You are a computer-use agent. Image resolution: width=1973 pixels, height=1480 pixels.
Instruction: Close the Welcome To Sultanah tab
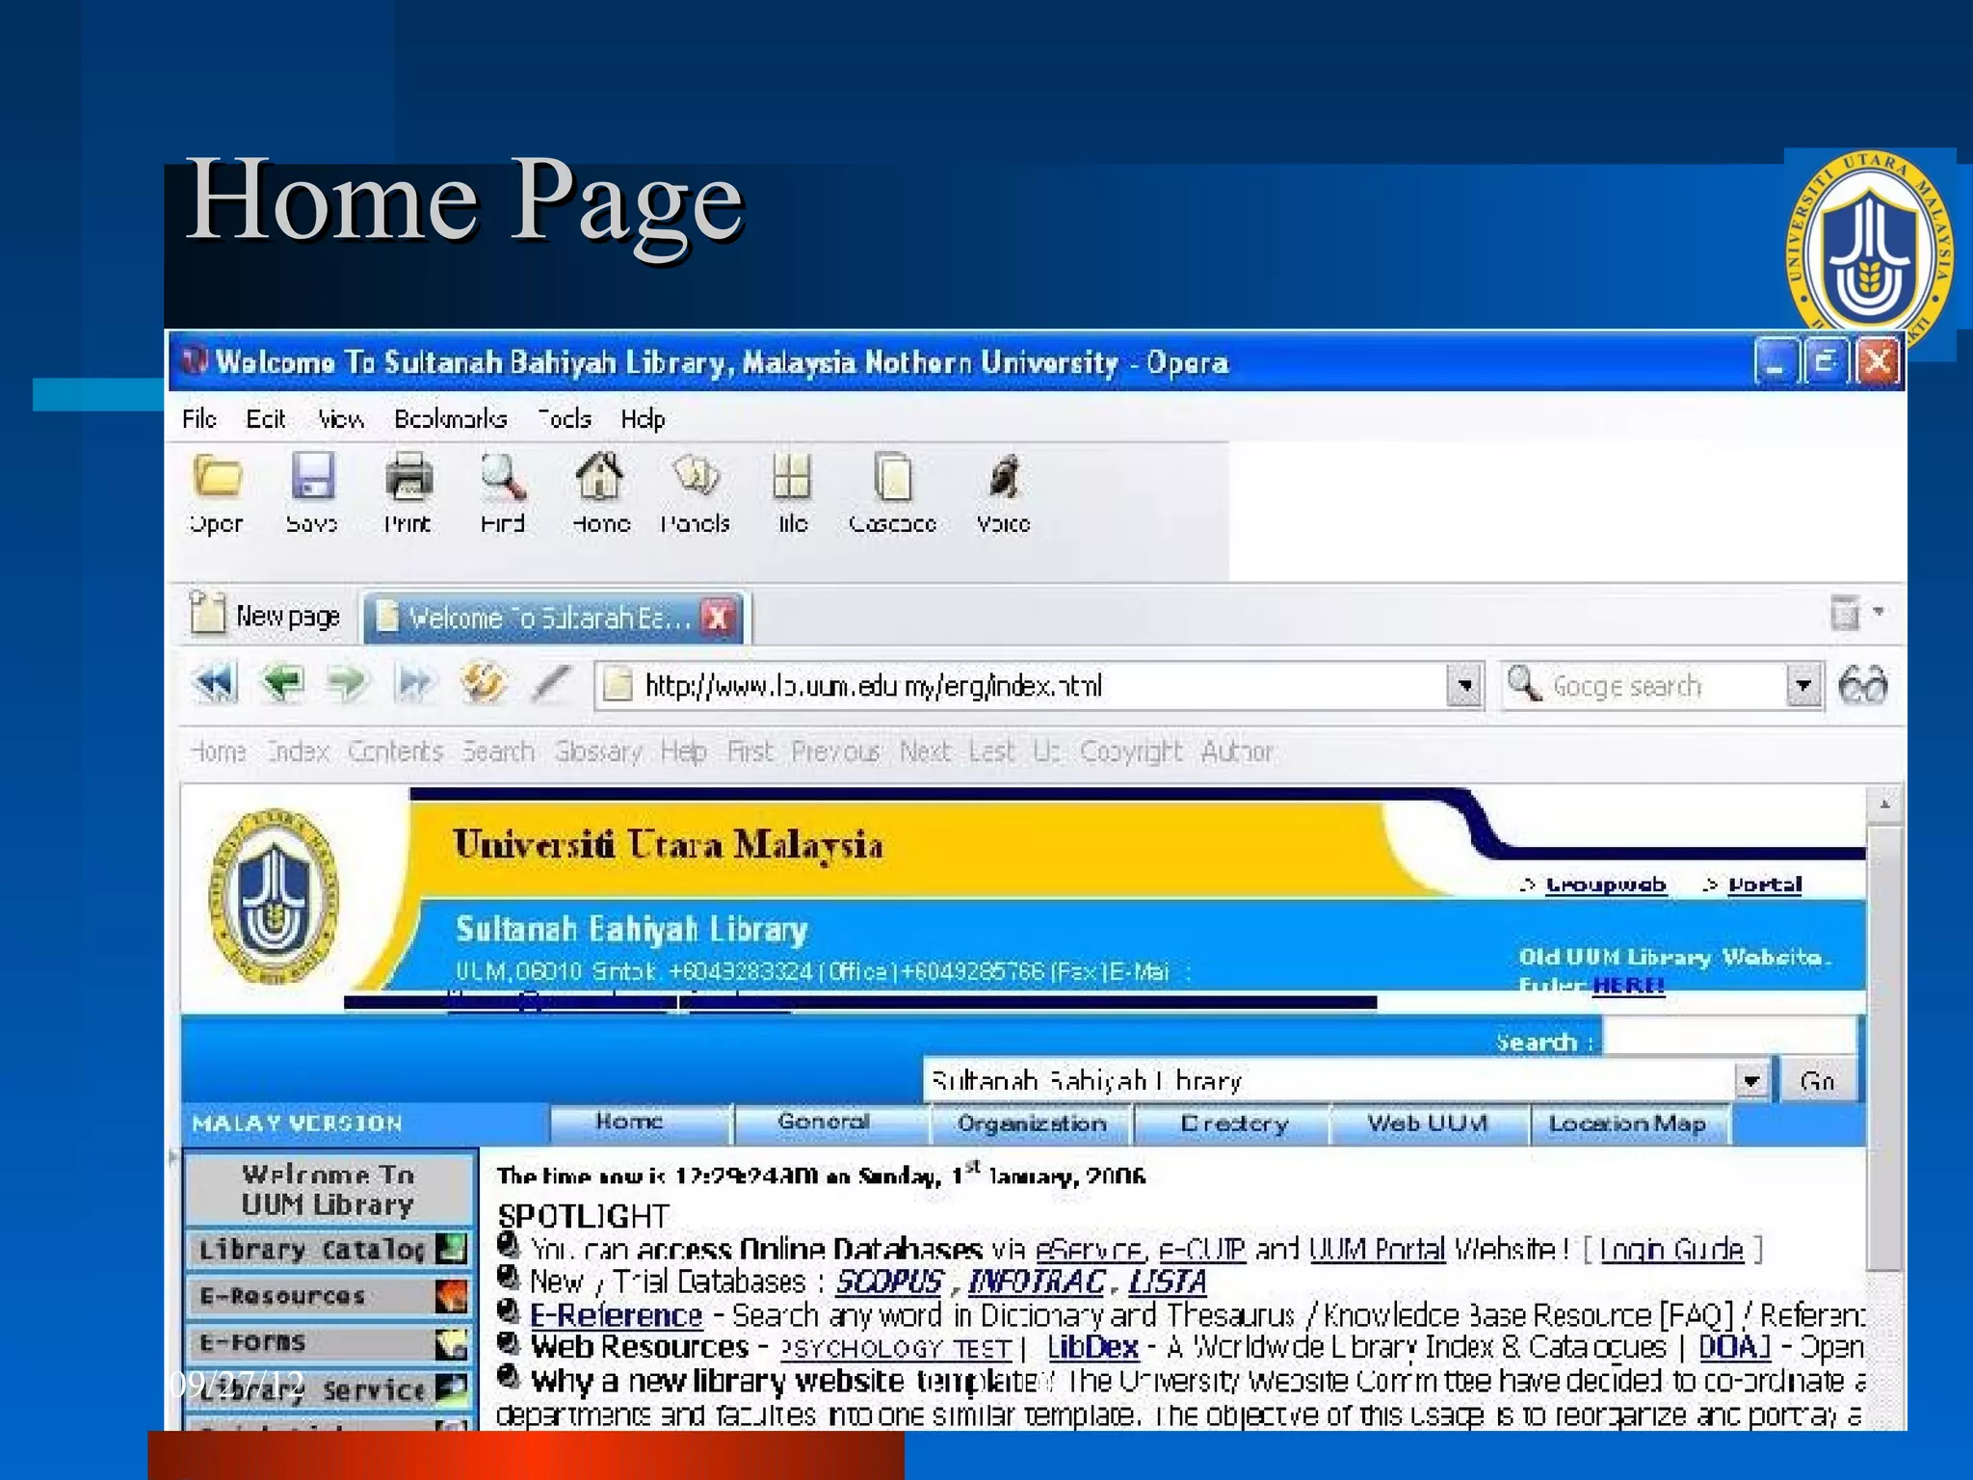[718, 617]
